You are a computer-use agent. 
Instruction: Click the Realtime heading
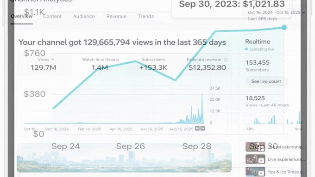(x=258, y=42)
